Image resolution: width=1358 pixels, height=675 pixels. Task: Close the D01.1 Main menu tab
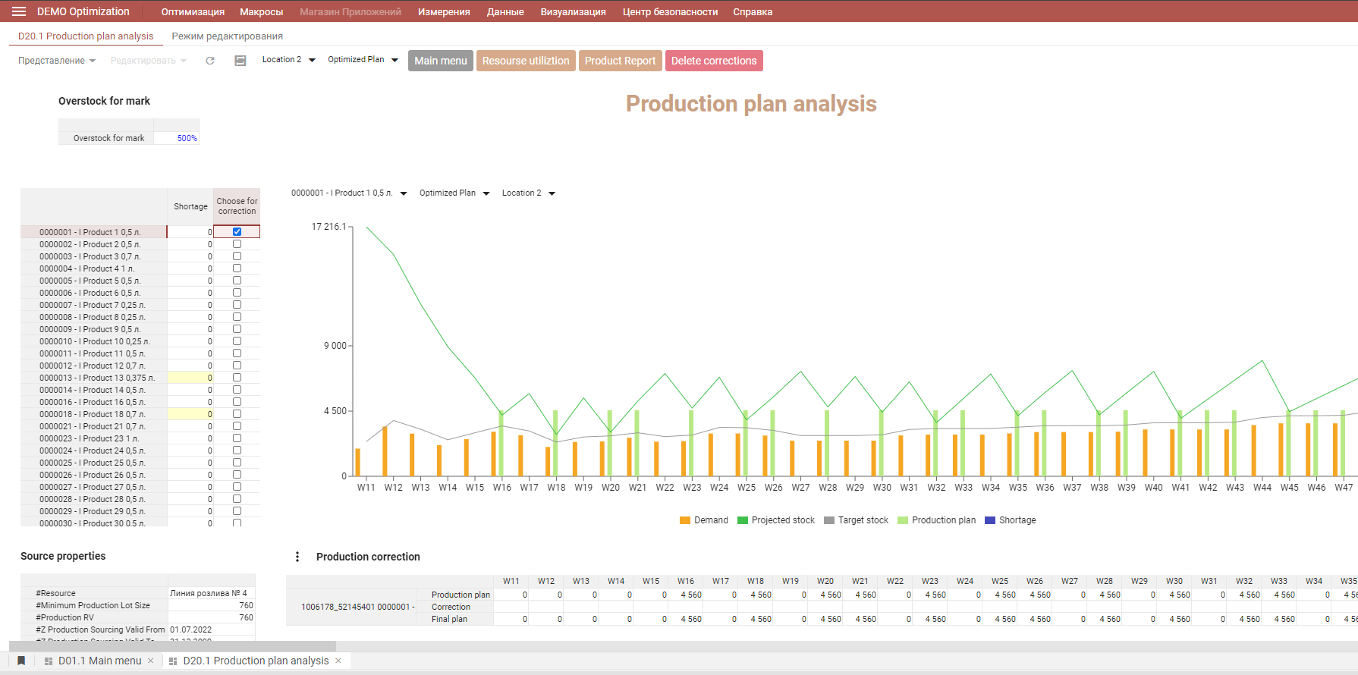pos(151,661)
